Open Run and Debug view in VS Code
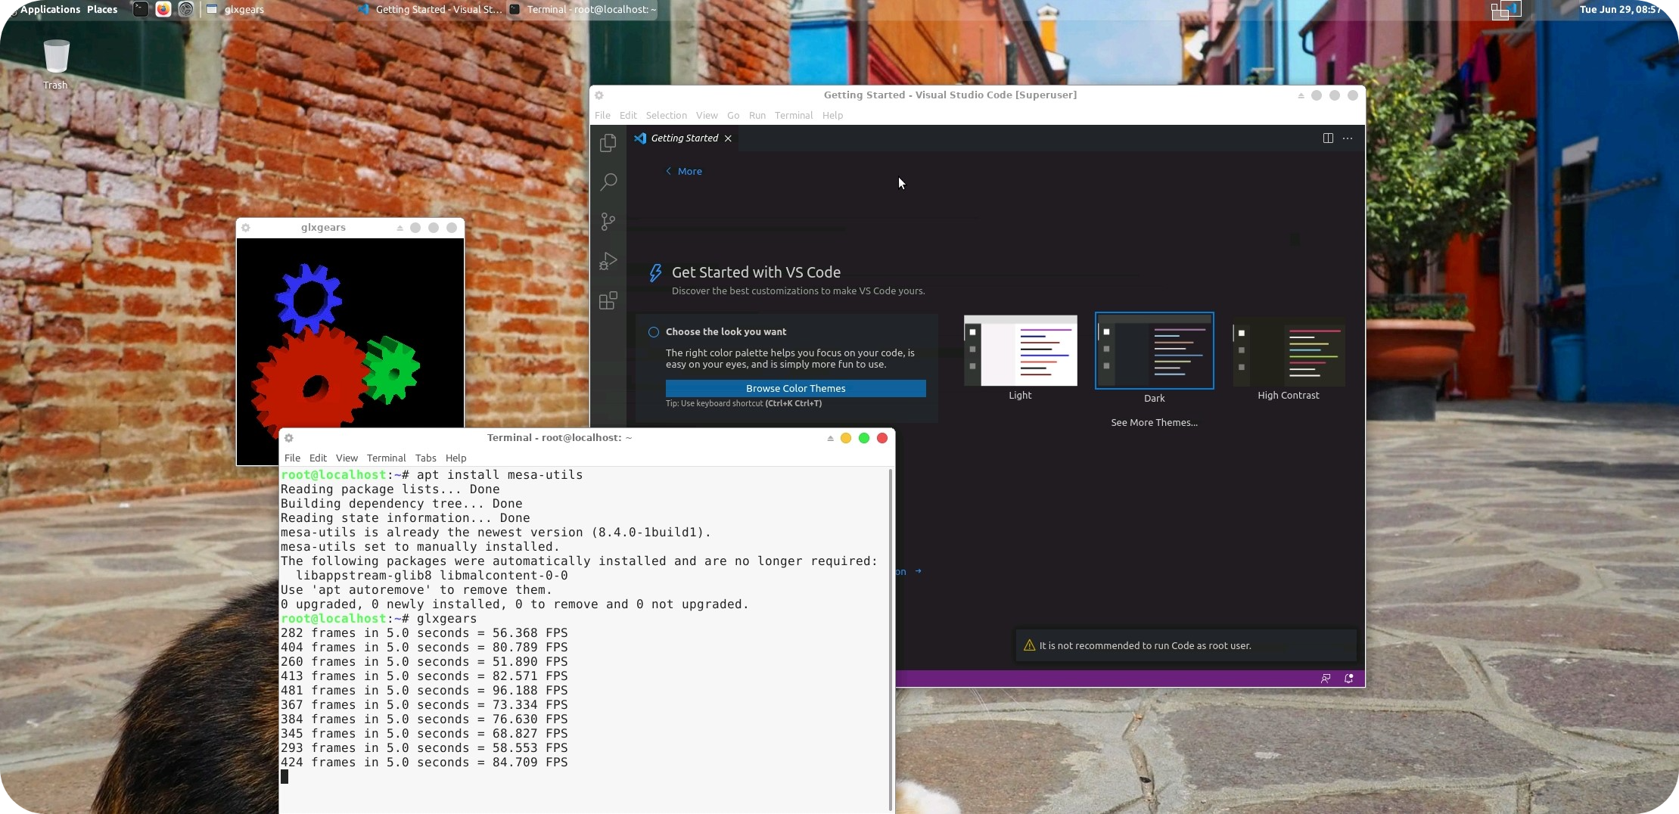The width and height of the screenshot is (1679, 814). pyautogui.click(x=608, y=261)
